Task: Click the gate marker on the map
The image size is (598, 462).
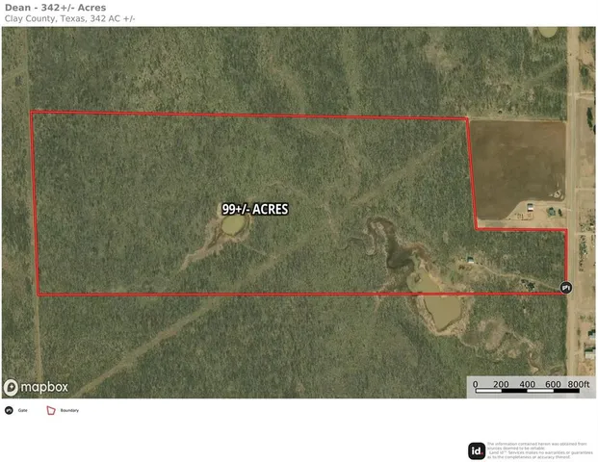Action: point(565,286)
